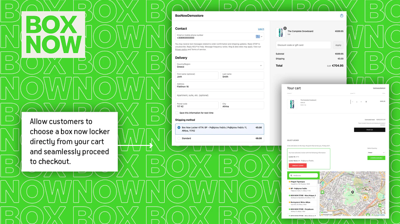Viewport: 400px width, 224px height.
Task: Check Save this information for next time
Action: [177, 113]
